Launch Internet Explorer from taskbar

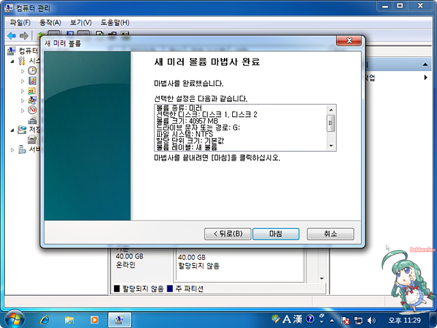pyautogui.click(x=45, y=319)
